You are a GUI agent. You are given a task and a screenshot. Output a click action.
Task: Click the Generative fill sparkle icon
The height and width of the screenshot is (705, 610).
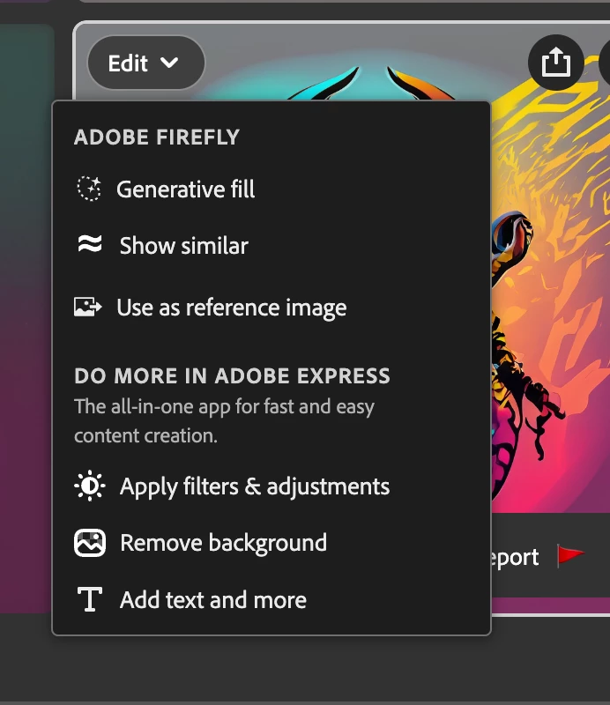click(89, 189)
